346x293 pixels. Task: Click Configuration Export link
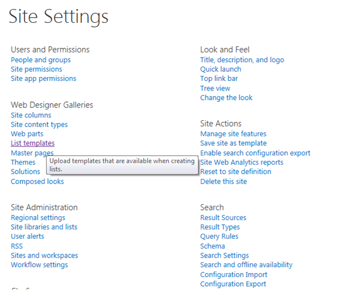click(233, 284)
